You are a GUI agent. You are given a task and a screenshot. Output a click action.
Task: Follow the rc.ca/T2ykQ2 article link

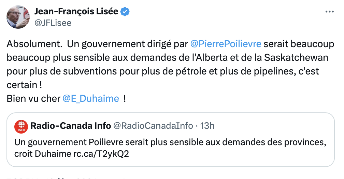(101, 154)
